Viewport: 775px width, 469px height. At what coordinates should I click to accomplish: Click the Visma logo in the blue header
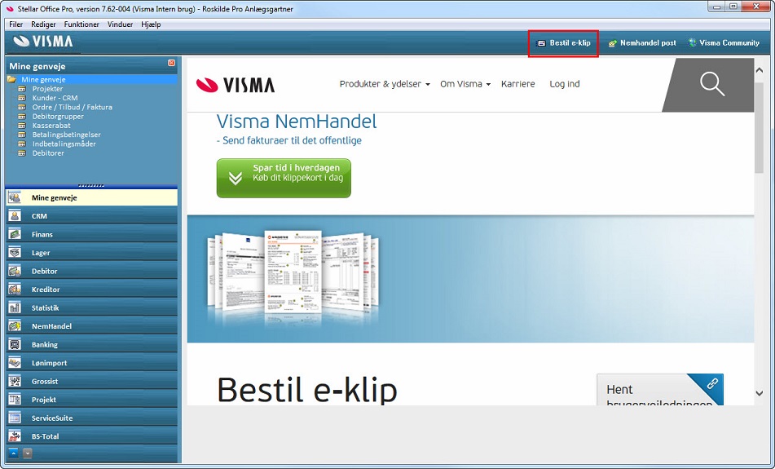[x=43, y=42]
